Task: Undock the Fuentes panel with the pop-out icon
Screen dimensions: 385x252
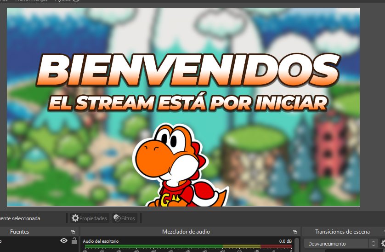Action: tap(73, 232)
